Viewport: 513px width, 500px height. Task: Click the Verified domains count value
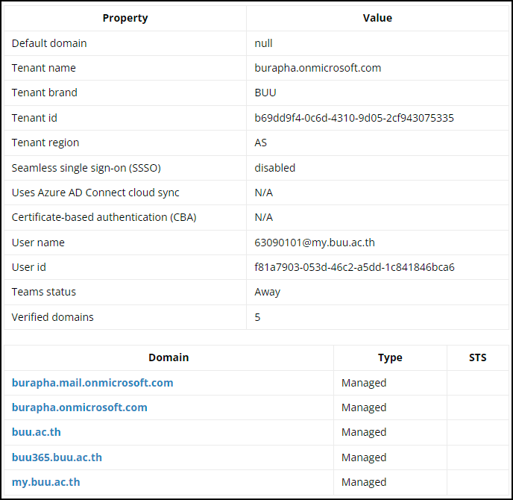[x=258, y=317]
